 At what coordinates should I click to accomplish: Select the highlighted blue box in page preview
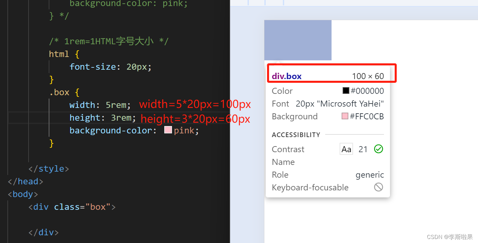pos(298,40)
